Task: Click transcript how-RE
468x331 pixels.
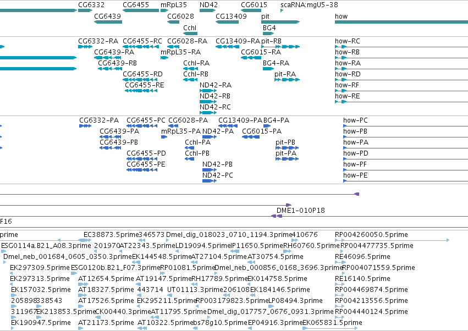Action: click(348, 96)
